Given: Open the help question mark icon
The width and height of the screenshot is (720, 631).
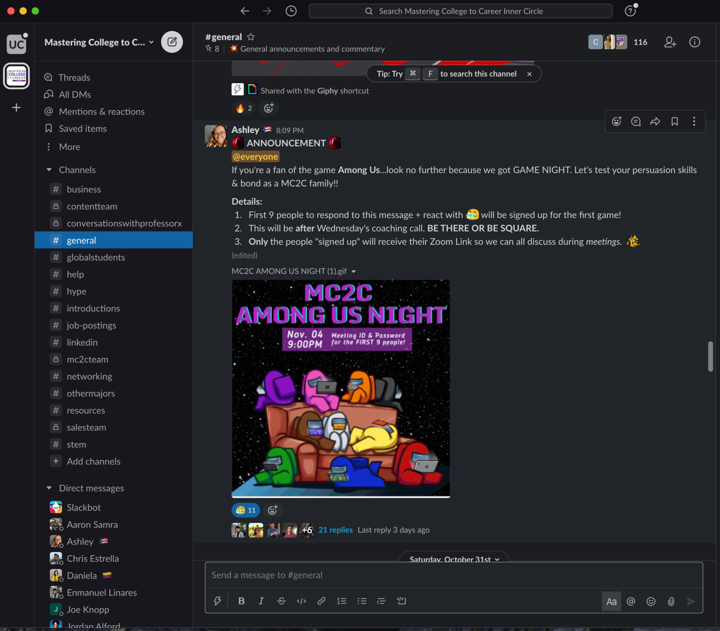Looking at the screenshot, I should (630, 11).
